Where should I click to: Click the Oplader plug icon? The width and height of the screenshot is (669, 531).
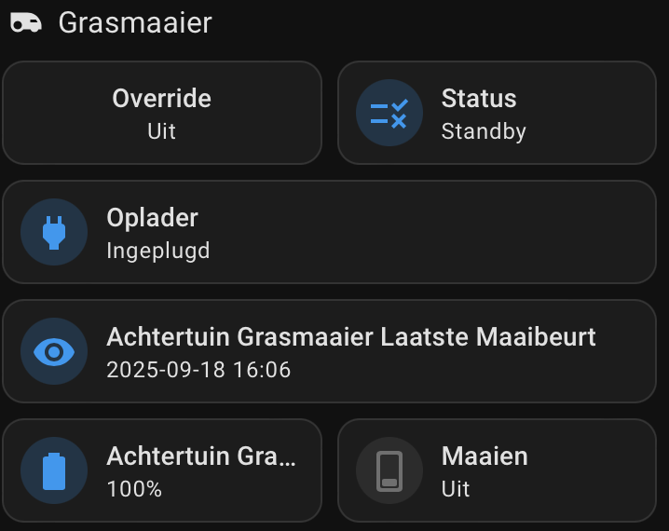(x=54, y=233)
